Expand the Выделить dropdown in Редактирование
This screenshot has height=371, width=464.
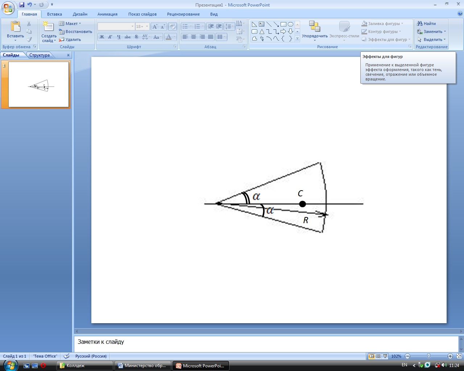coord(431,39)
